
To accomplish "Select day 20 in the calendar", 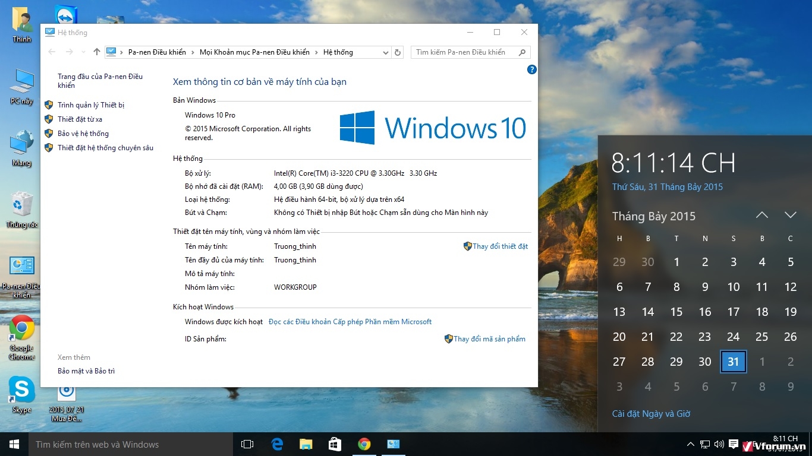I will pyautogui.click(x=619, y=337).
